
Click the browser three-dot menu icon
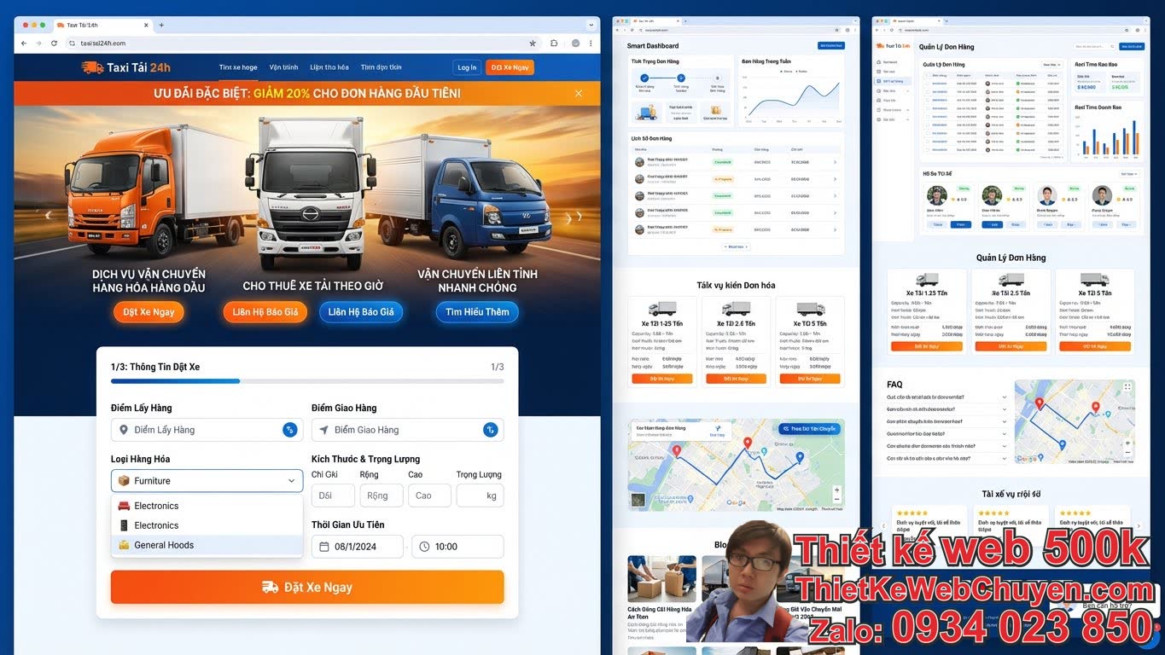pyautogui.click(x=590, y=43)
